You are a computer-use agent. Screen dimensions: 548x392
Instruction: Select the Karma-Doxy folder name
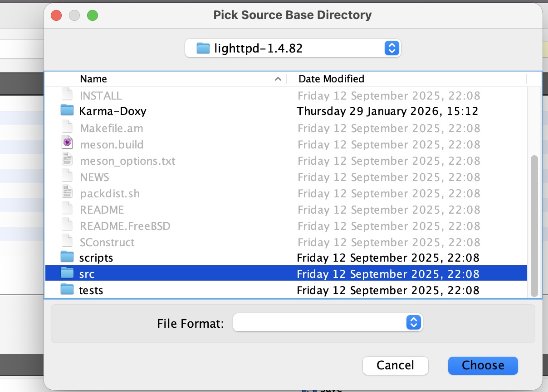(x=113, y=111)
